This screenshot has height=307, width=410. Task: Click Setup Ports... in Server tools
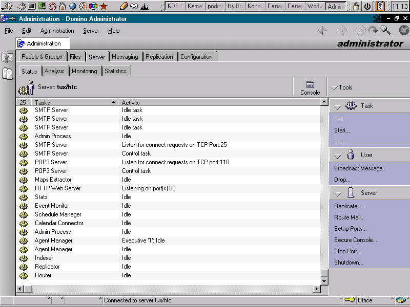click(351, 229)
